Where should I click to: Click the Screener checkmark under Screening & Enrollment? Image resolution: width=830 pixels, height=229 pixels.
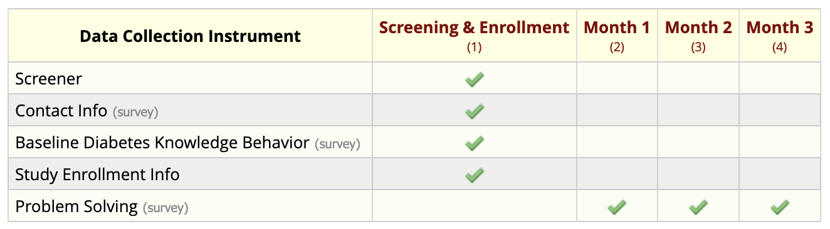pos(475,79)
